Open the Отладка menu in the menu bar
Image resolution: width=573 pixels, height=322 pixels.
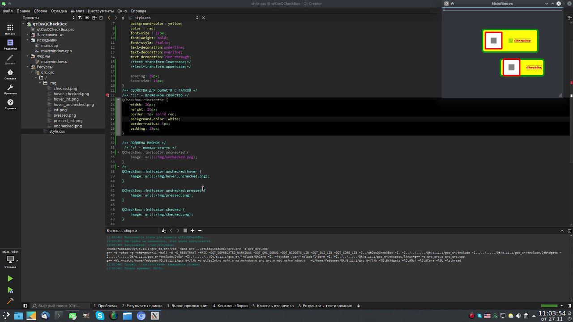pyautogui.click(x=59, y=11)
